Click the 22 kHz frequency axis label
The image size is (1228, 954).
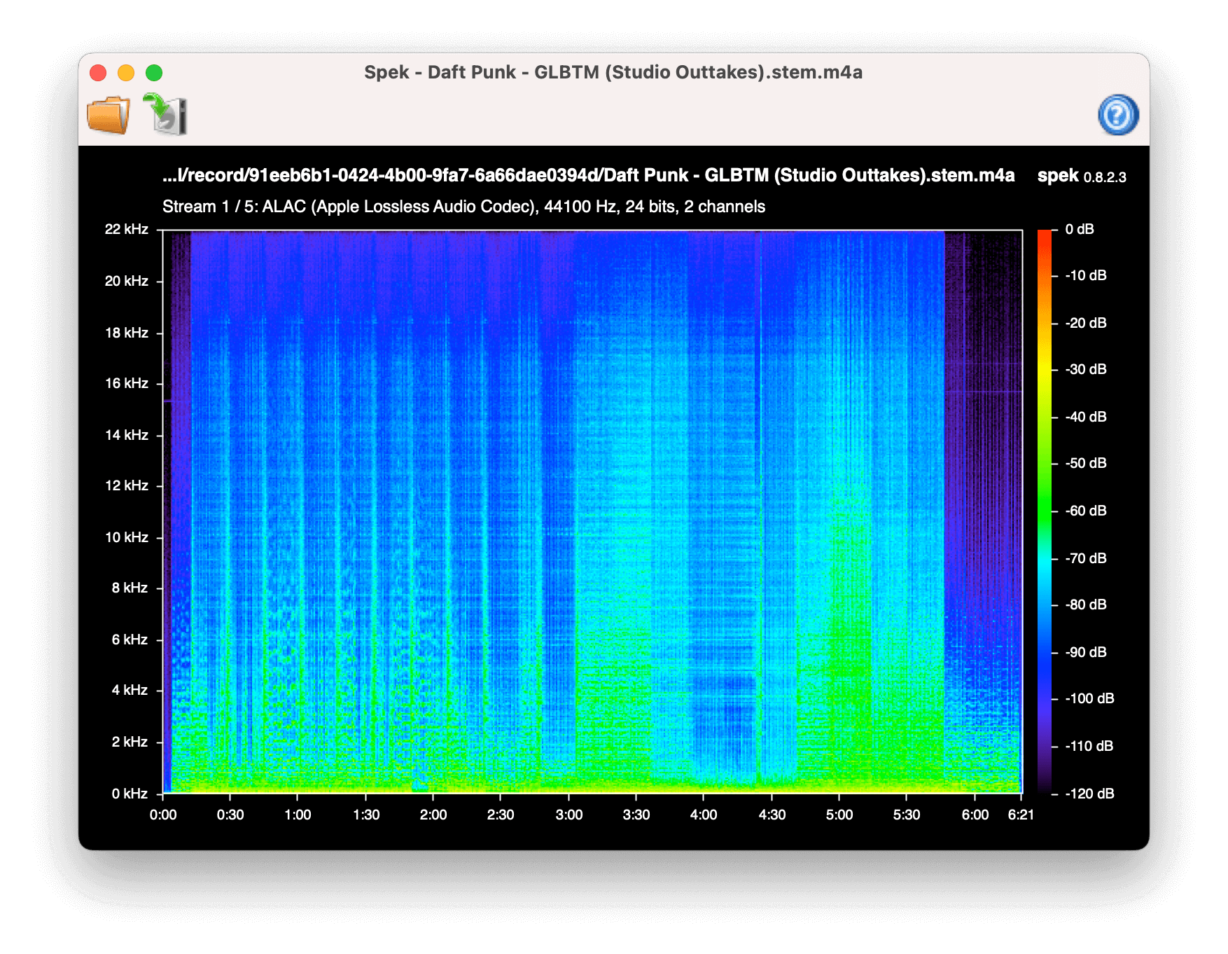(127, 229)
